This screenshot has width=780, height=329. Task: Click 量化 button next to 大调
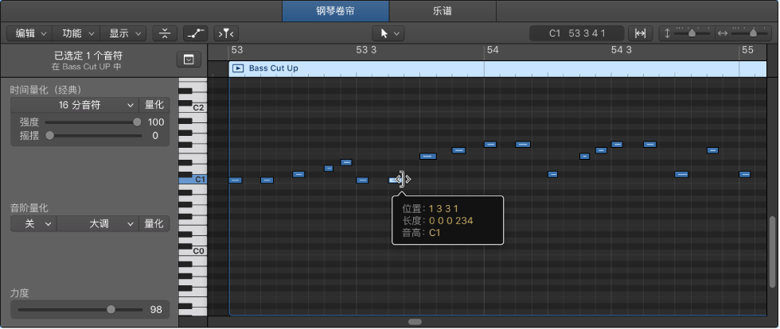point(154,223)
